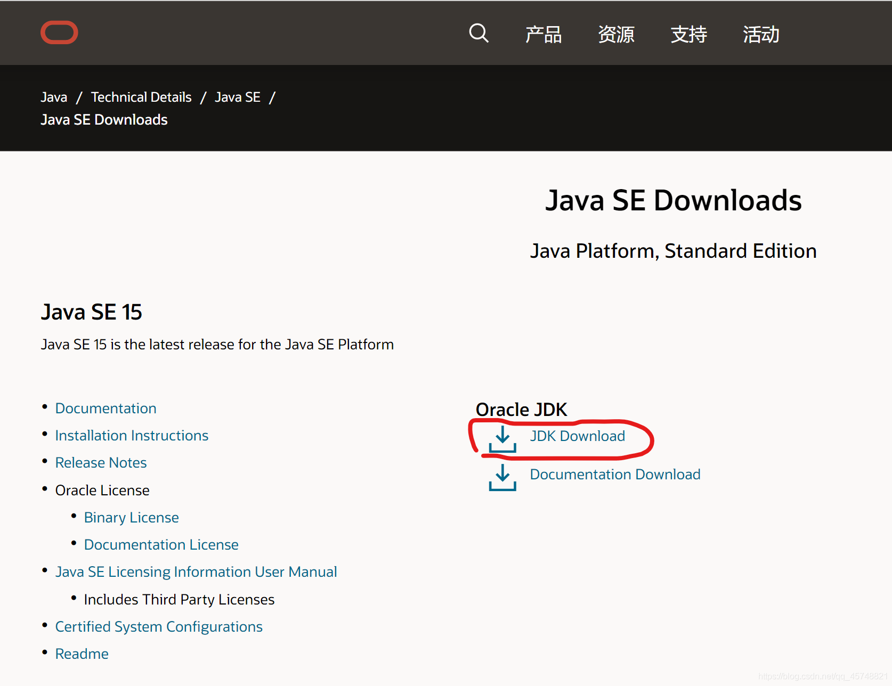Open Certified System Configurations link
This screenshot has height=686, width=892.
click(x=159, y=626)
